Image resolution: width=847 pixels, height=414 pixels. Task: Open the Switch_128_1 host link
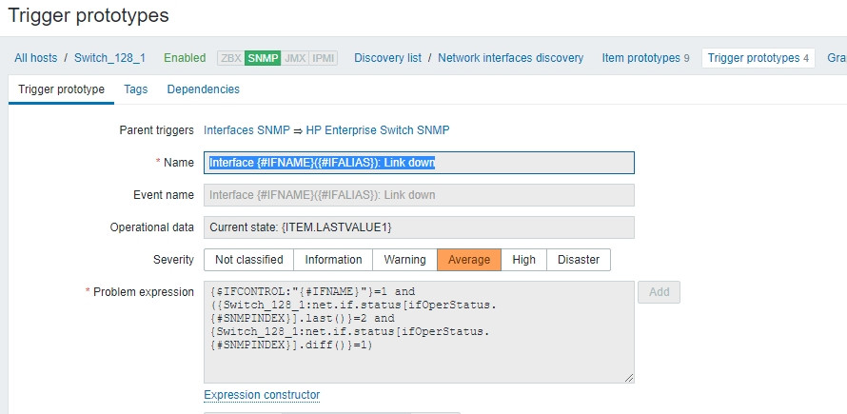(x=109, y=58)
